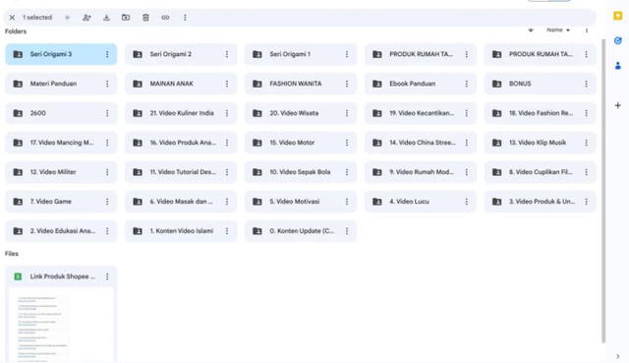The image size is (629, 363).
Task: Select 10. Video Sepak Bola folder
Action: click(x=301, y=172)
